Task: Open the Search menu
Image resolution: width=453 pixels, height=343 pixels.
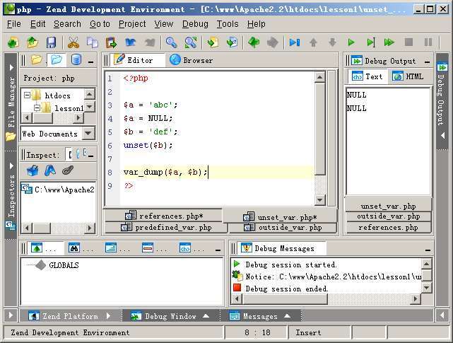Action: click(67, 24)
